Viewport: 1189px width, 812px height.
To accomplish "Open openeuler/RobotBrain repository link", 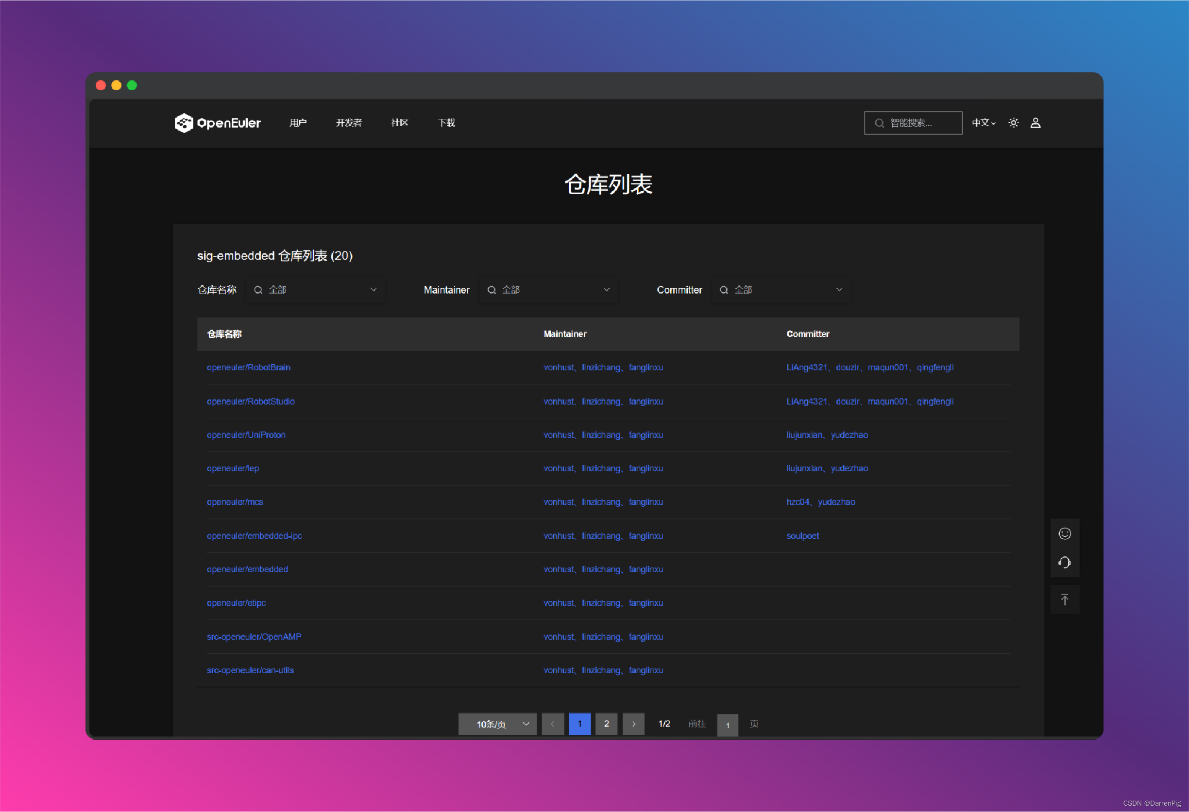I will point(249,367).
